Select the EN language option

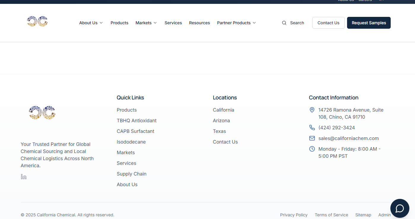tap(382, 1)
